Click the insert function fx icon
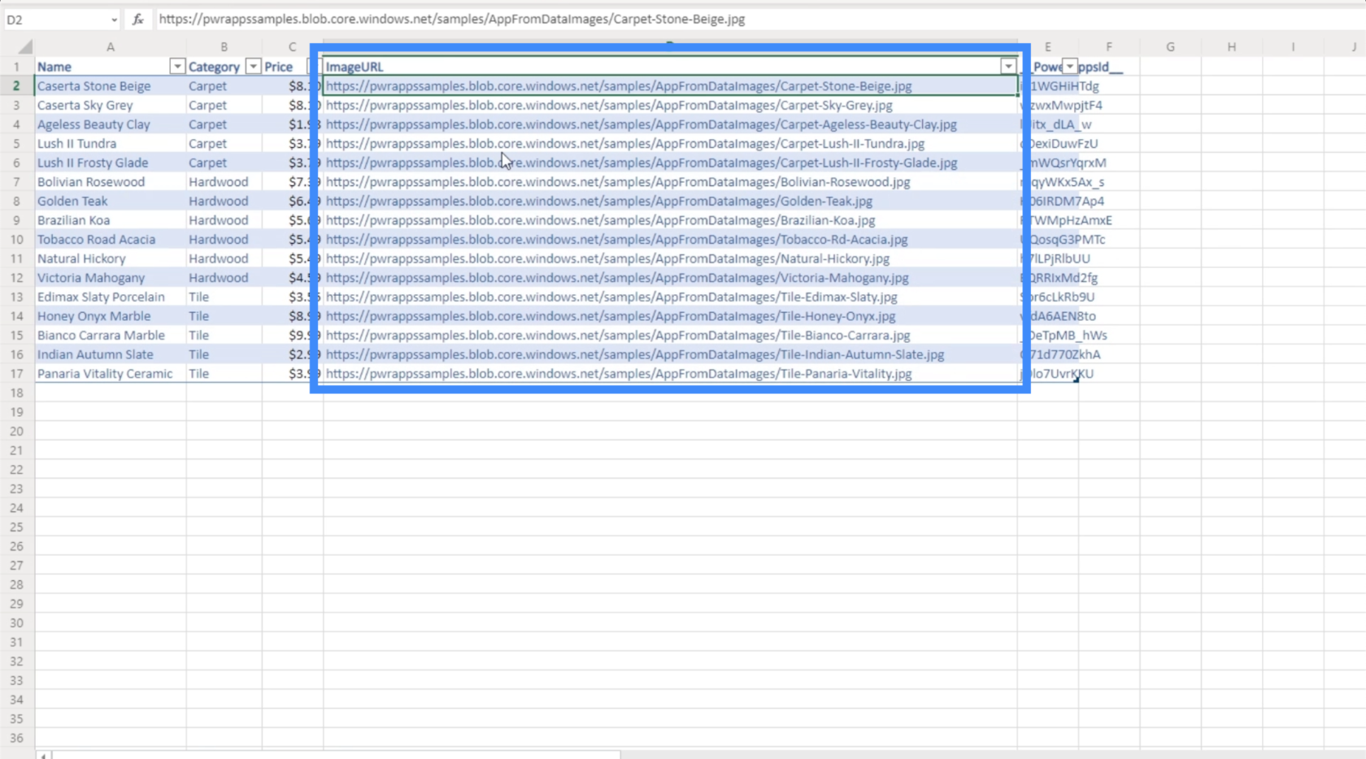The width and height of the screenshot is (1366, 759). click(138, 20)
